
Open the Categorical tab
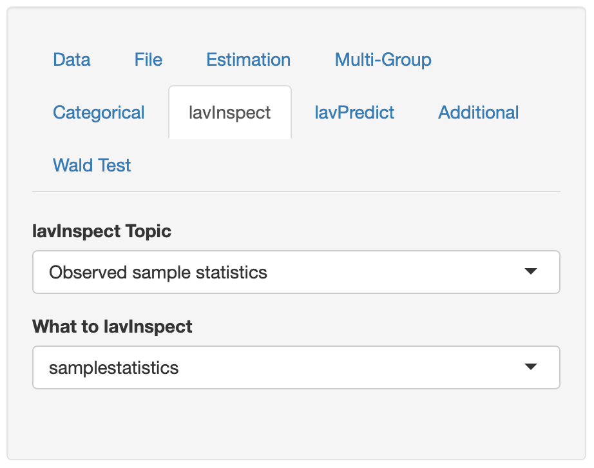tap(99, 113)
